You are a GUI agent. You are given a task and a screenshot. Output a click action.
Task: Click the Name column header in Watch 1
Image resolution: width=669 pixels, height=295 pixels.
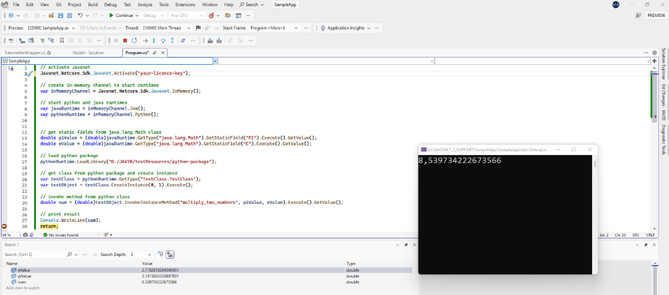click(12, 263)
